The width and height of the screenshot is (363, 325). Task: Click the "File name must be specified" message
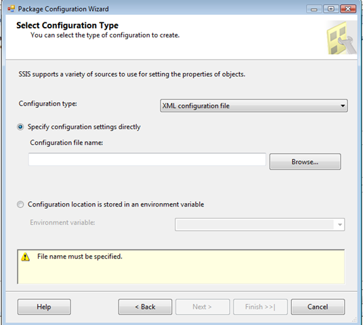tap(80, 257)
